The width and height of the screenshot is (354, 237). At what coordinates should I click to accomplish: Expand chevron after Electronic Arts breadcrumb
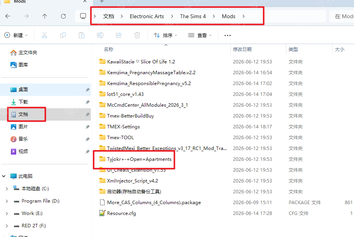172,16
